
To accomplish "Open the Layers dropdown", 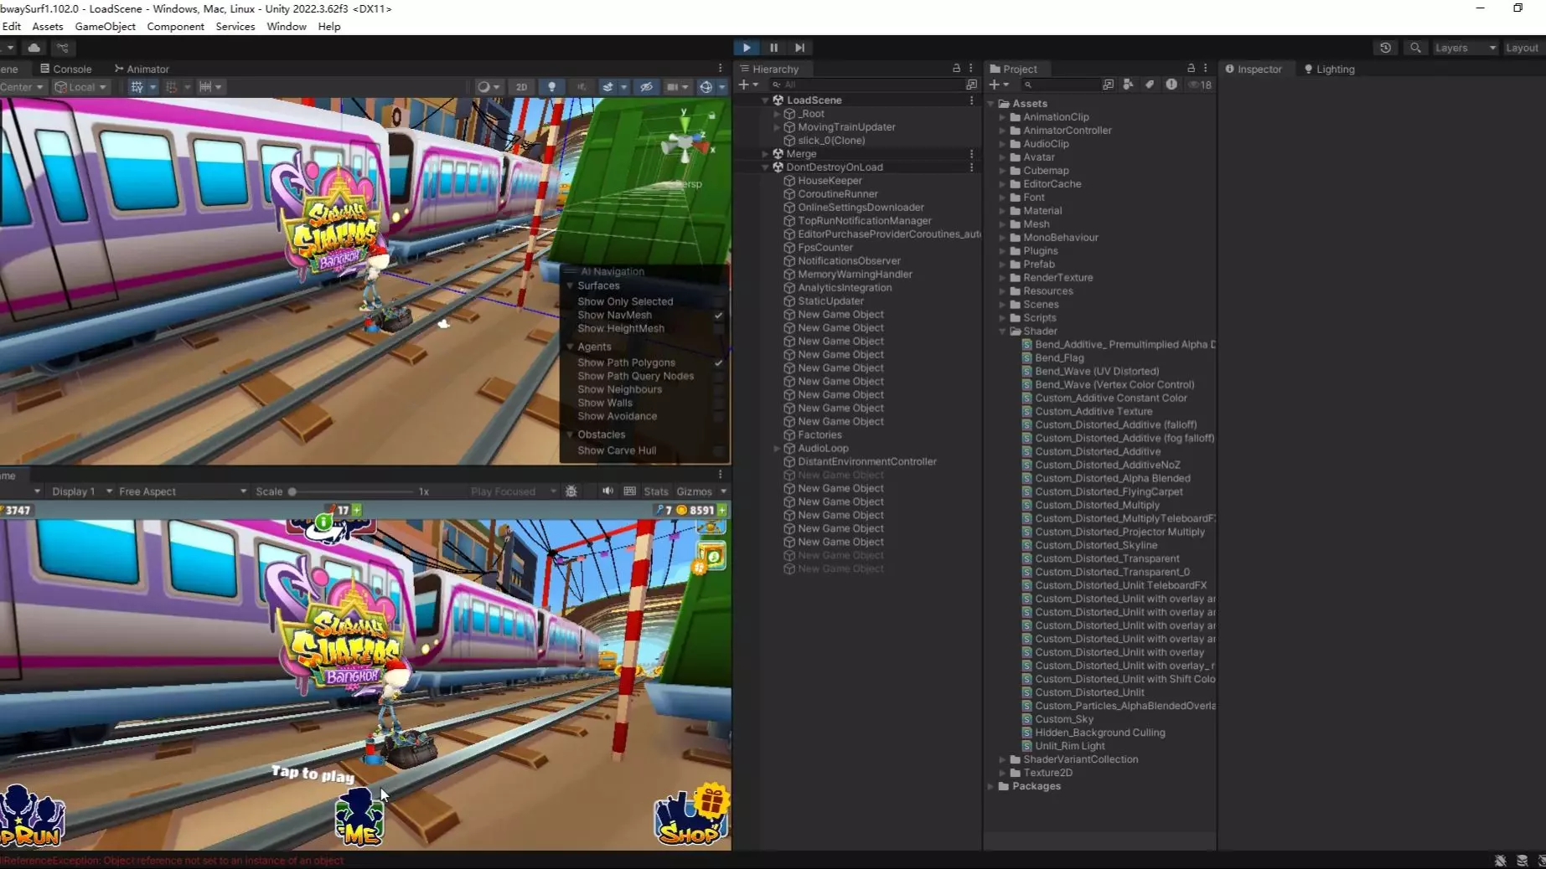I will point(1464,48).
